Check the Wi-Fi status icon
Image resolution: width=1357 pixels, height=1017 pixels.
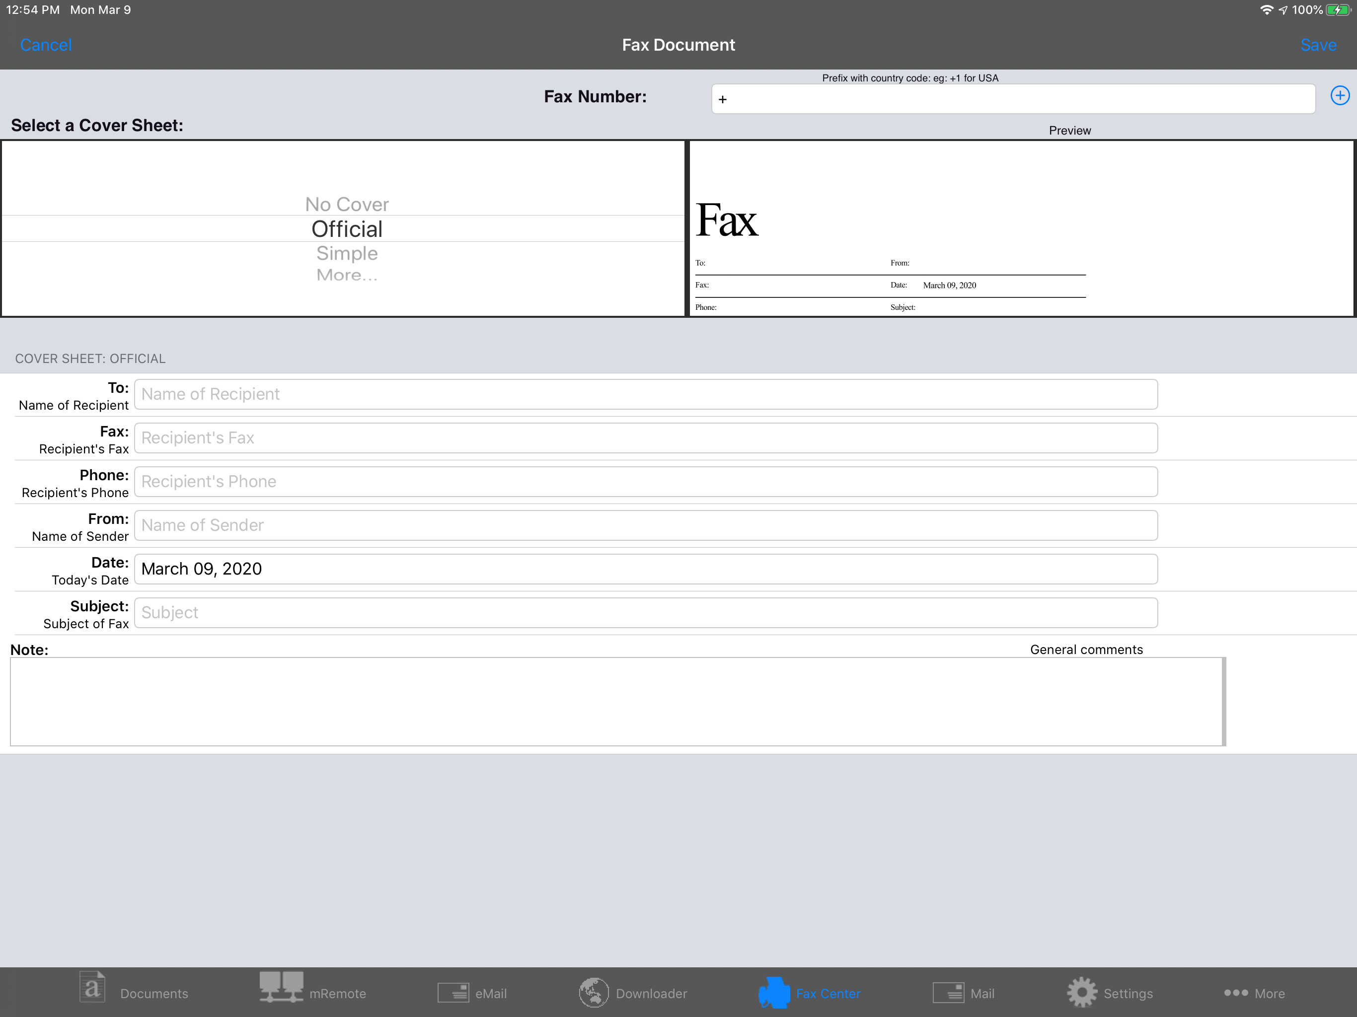click(x=1266, y=10)
